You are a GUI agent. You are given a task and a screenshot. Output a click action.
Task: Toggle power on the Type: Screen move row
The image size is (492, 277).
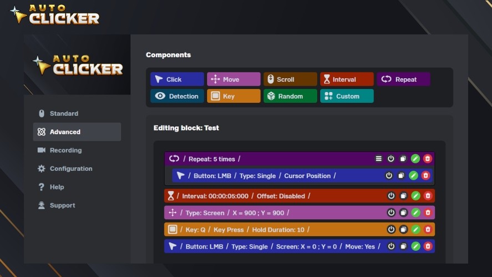(x=391, y=213)
